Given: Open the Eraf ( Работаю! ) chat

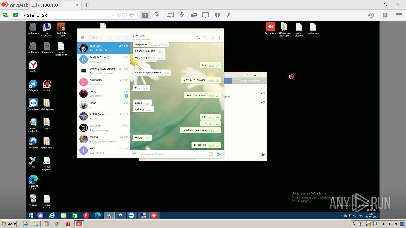Looking at the screenshot, I should 104,60.
